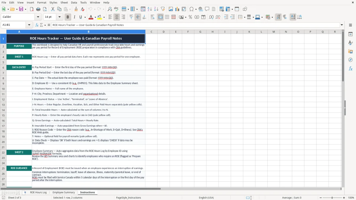This screenshot has height=200, width=356.
Task: Toggle Italic formatting
Action: 74,17
